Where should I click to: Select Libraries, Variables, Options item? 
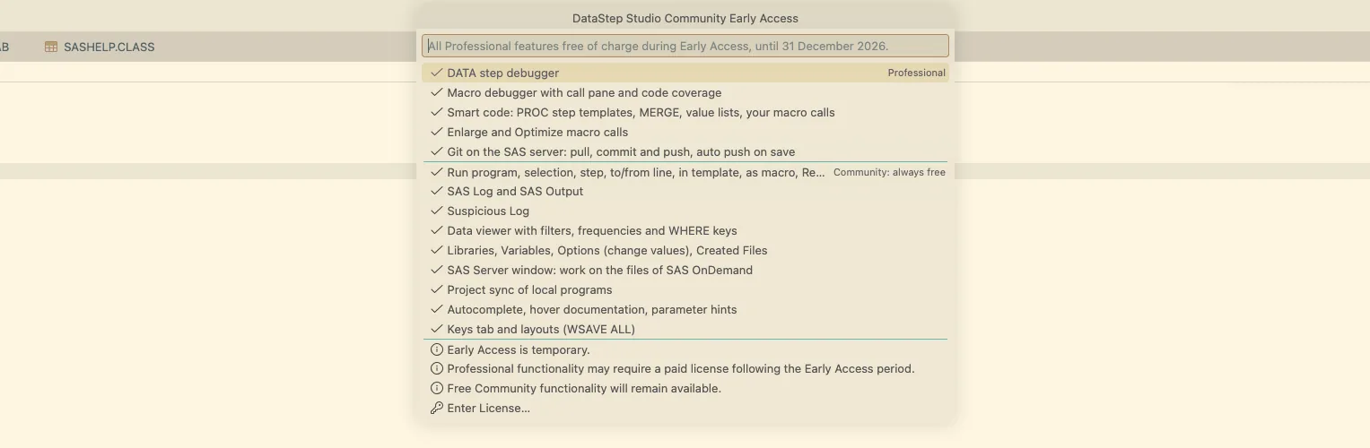coord(685,250)
